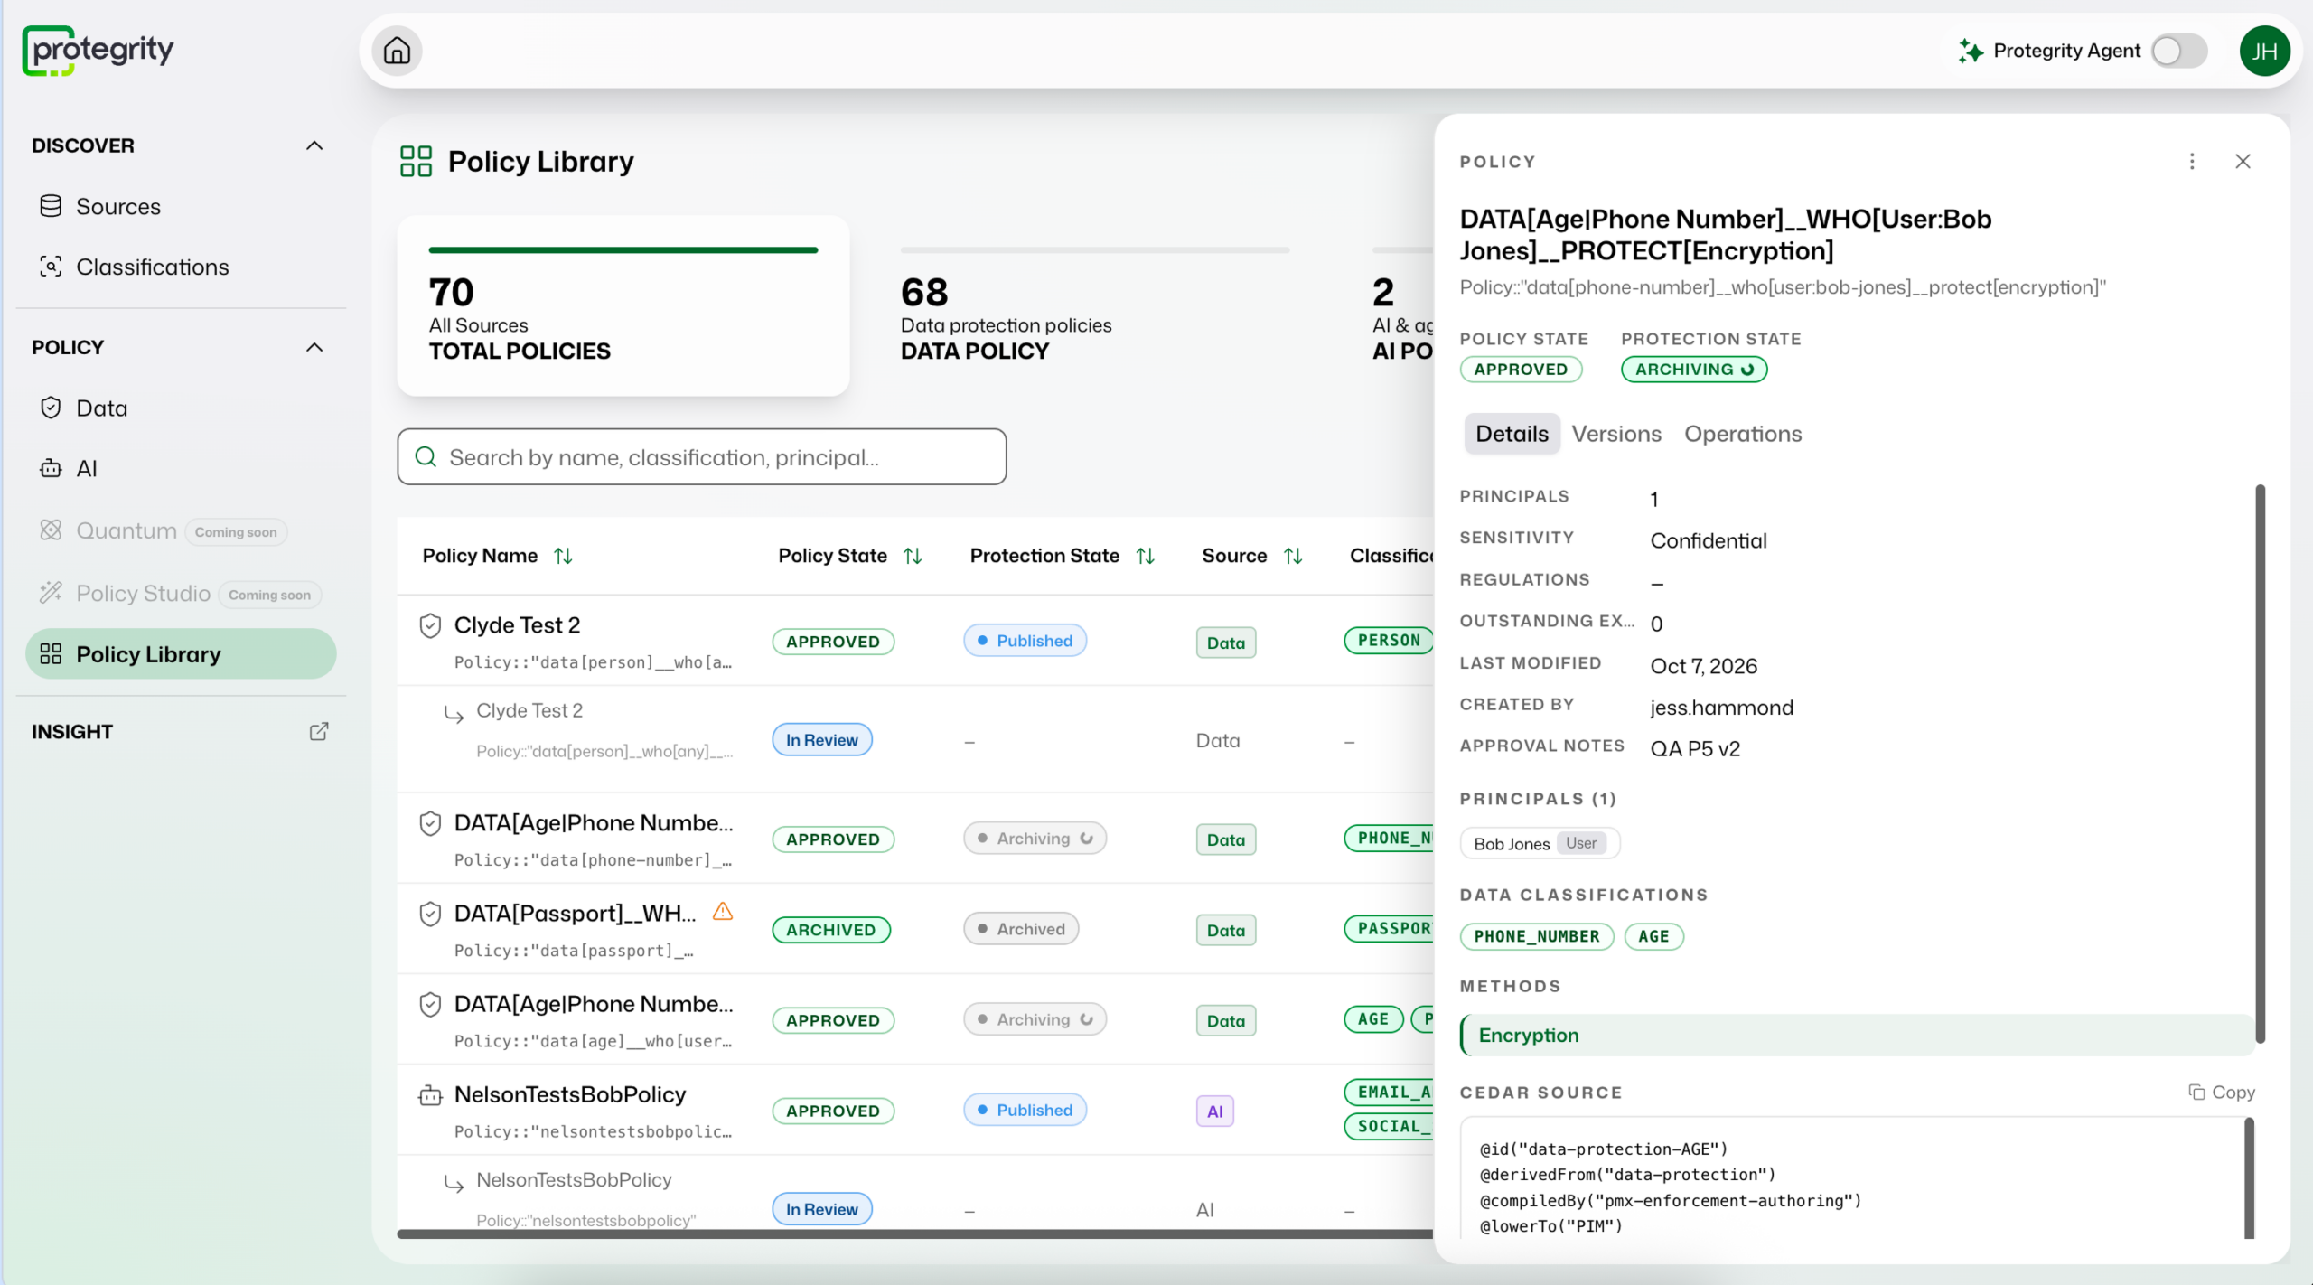Open the NelsonTestsBobPolicy approved row
Viewport: 2313px width, 1285px height.
[915, 1110]
